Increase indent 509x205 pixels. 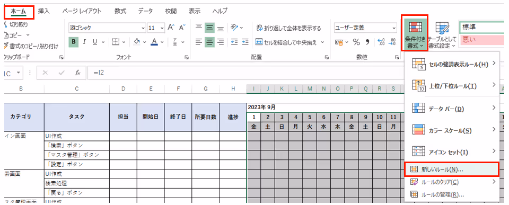[245, 42]
